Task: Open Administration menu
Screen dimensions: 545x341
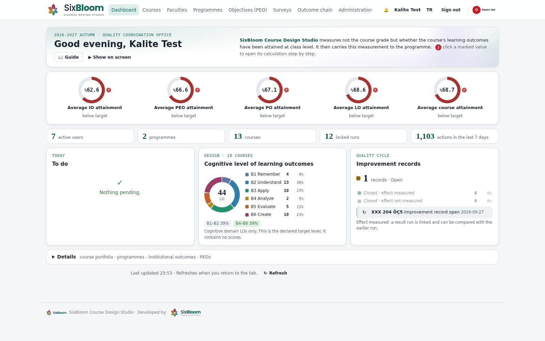Action: [x=355, y=10]
